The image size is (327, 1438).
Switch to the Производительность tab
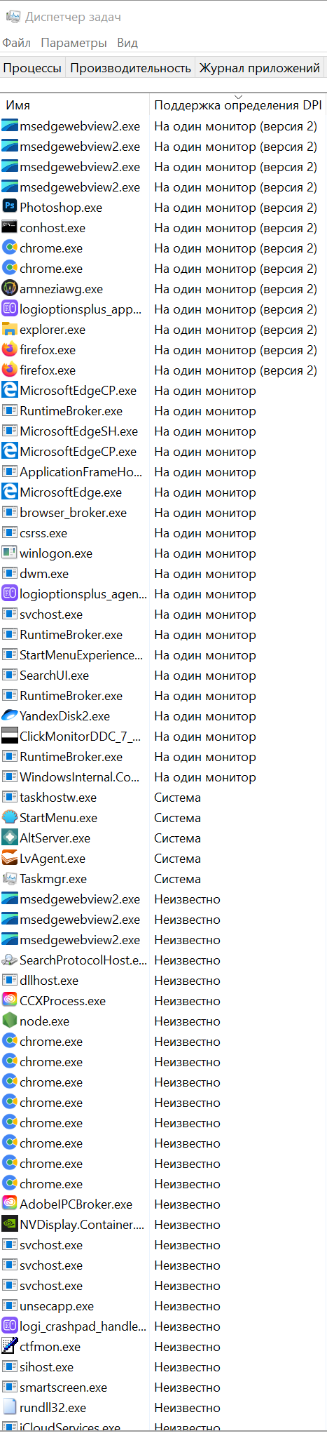pos(130,68)
